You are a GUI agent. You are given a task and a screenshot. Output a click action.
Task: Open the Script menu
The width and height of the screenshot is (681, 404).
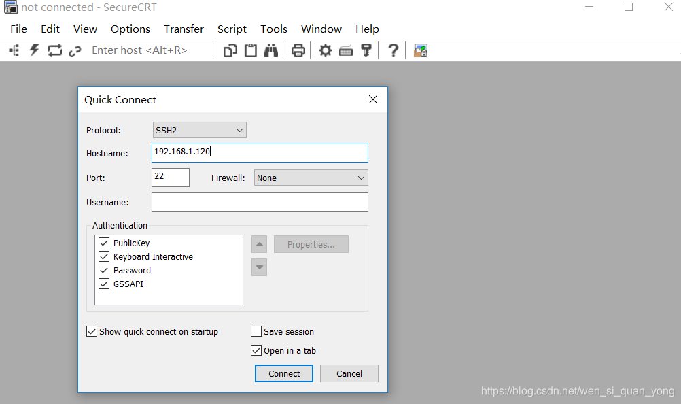(x=232, y=29)
